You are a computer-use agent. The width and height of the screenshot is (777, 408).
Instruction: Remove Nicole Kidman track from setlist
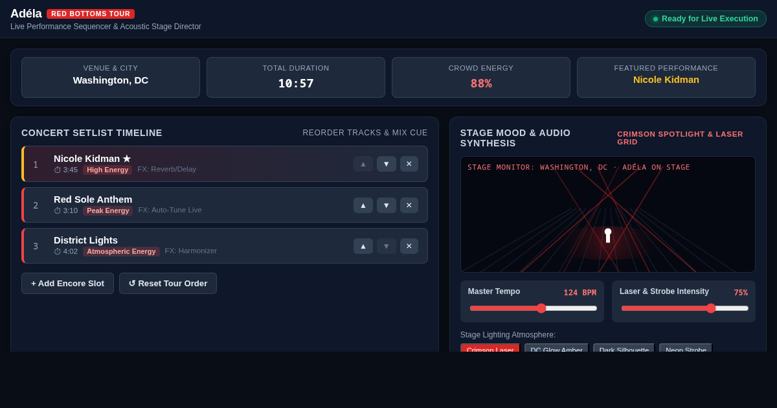[x=409, y=164]
